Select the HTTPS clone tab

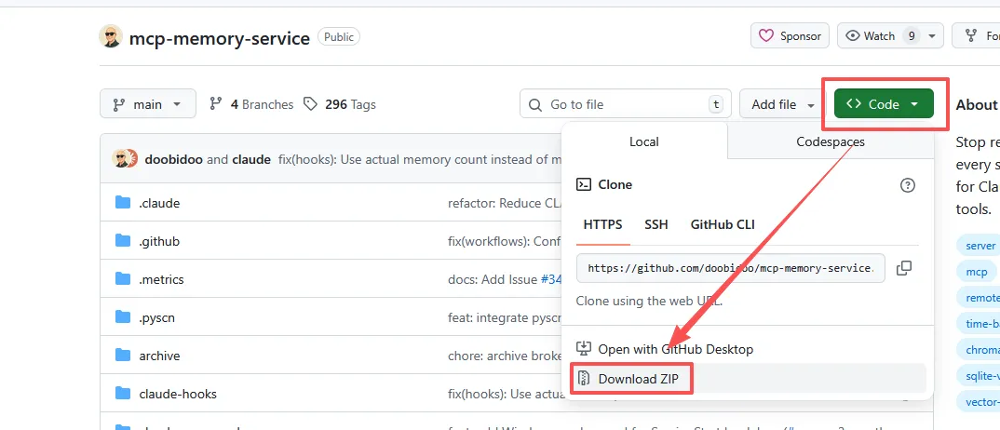[x=602, y=224]
